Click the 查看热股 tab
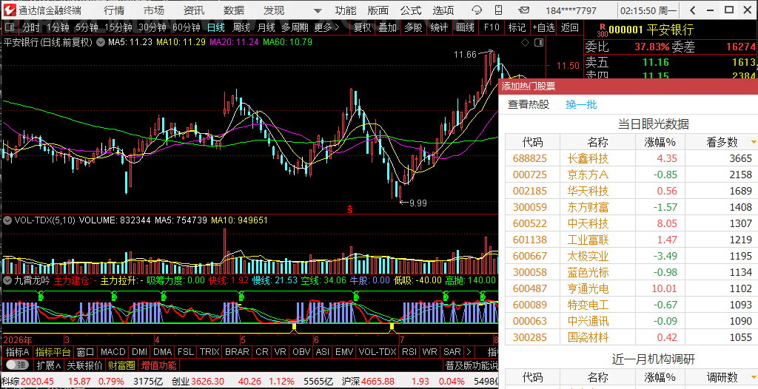 pos(529,104)
